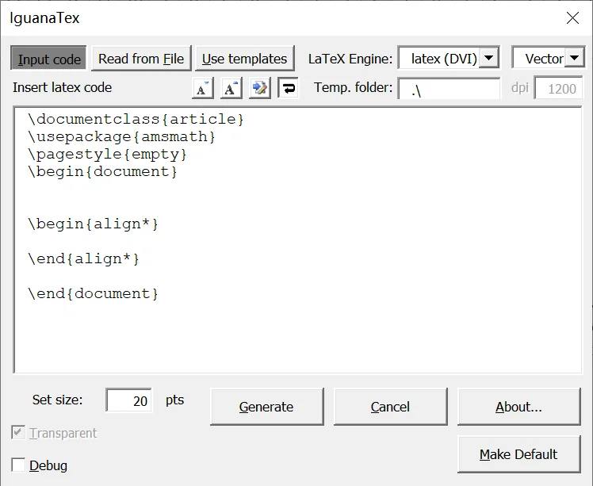Open the About... dialog
This screenshot has height=486, width=593.
(x=518, y=407)
